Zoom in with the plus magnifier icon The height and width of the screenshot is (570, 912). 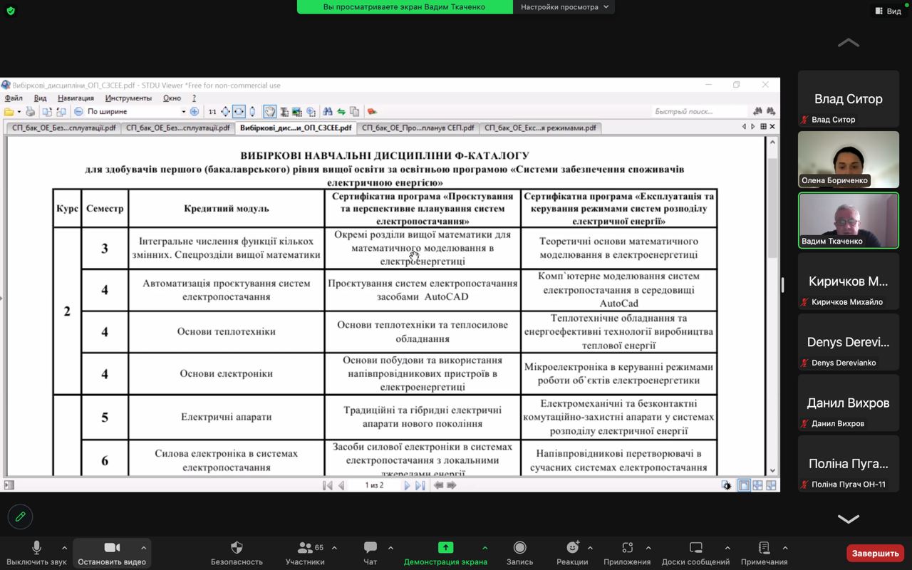194,112
